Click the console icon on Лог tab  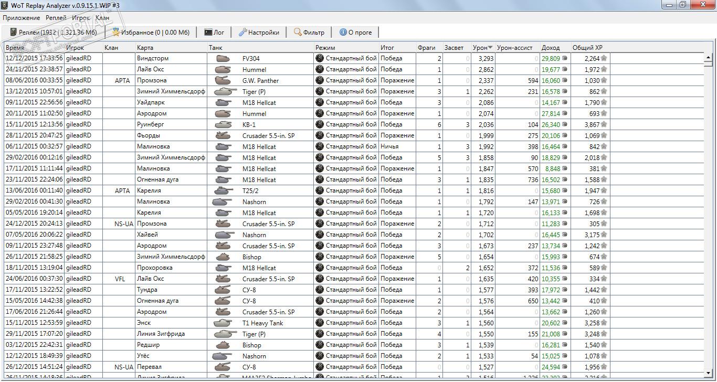pos(208,32)
